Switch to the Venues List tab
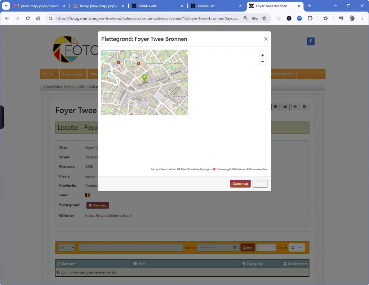The image size is (369, 285). (206, 6)
